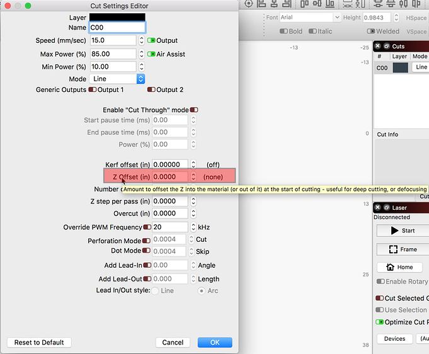Click Reset to Default button

click(39, 342)
